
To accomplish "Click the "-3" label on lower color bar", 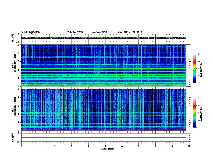I will click(x=198, y=98).
